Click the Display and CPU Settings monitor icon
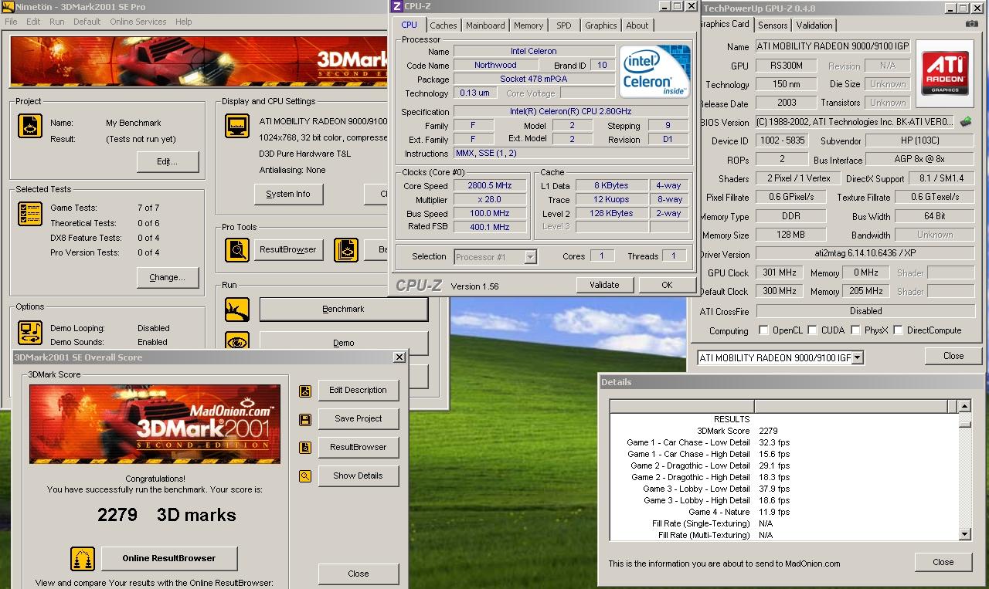 237,126
